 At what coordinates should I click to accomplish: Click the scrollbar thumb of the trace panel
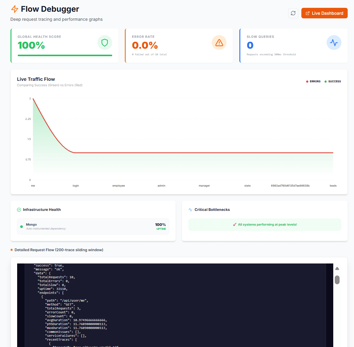[337, 280]
